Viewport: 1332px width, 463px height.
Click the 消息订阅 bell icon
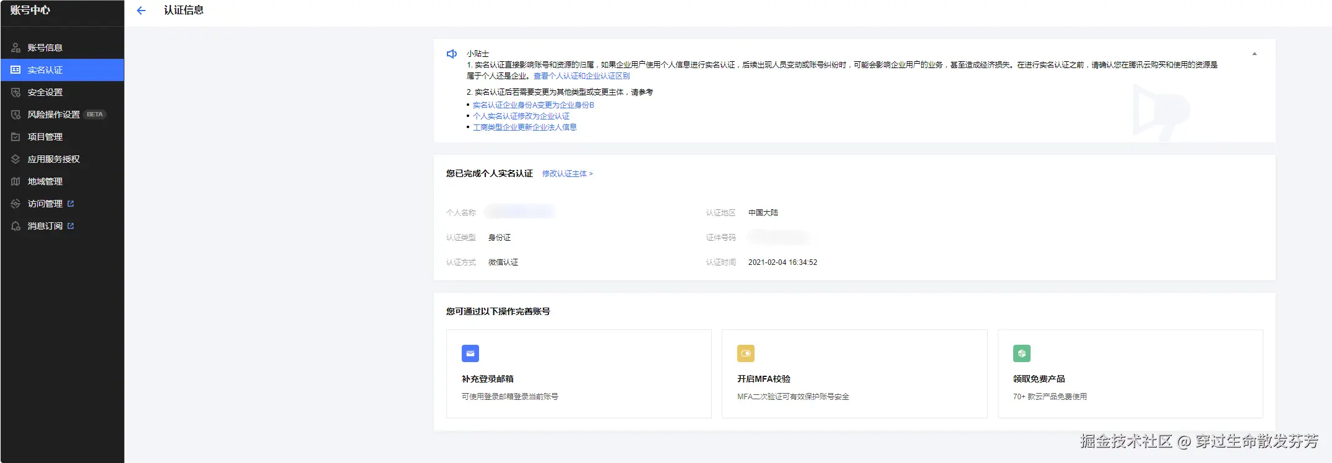click(16, 226)
